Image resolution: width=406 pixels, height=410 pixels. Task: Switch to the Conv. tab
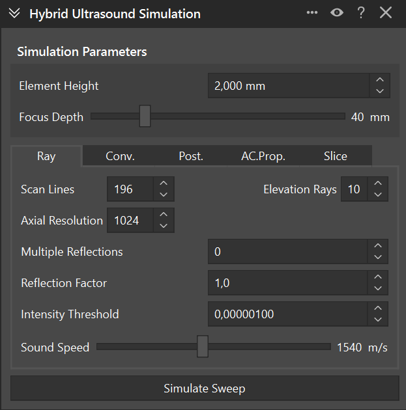(x=120, y=156)
